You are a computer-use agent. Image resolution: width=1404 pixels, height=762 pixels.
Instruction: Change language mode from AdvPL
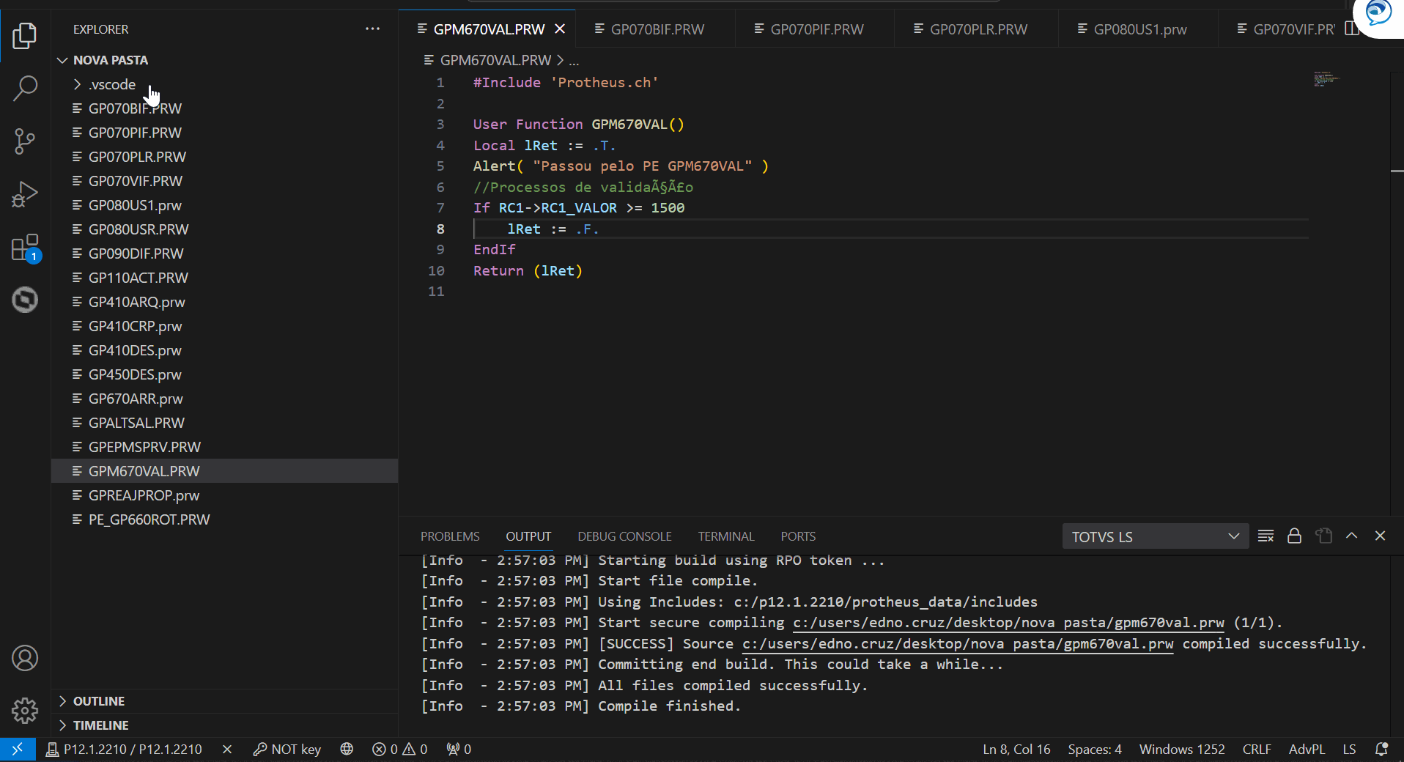pos(1307,749)
